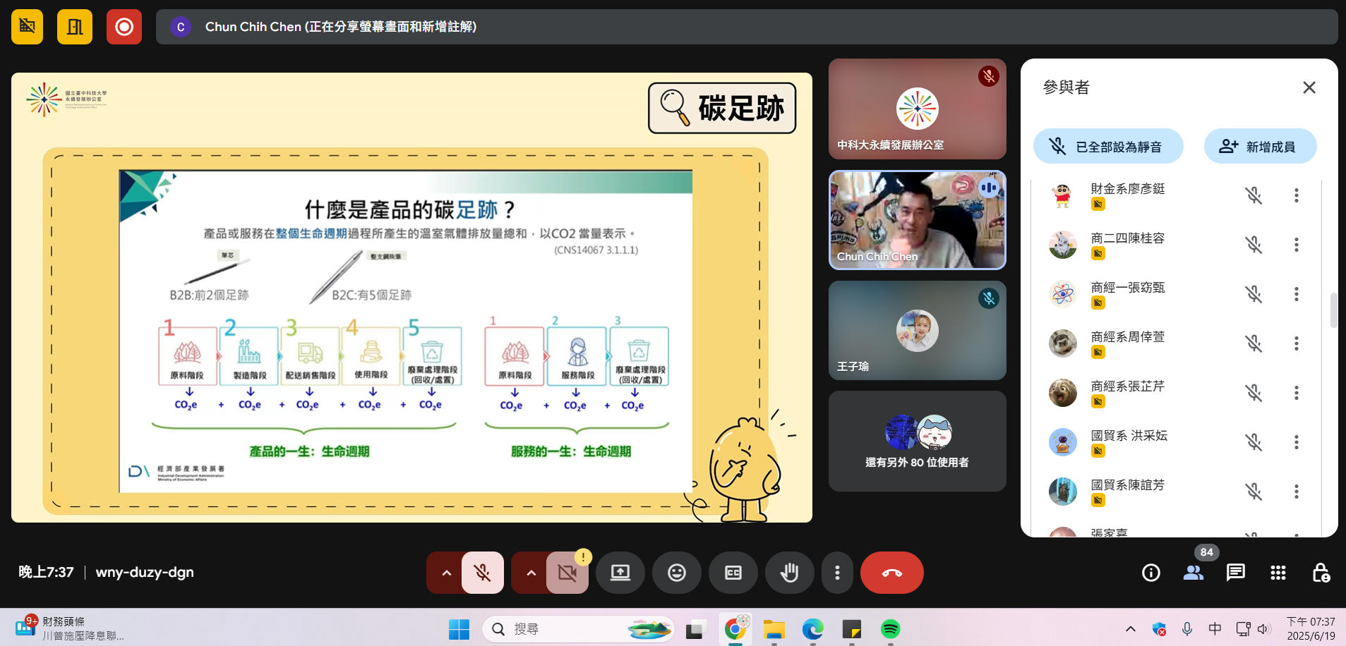Toggle the microphone mute button
Image resolution: width=1346 pixels, height=646 pixels.
click(483, 573)
